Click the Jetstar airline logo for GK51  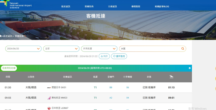(49, 88)
